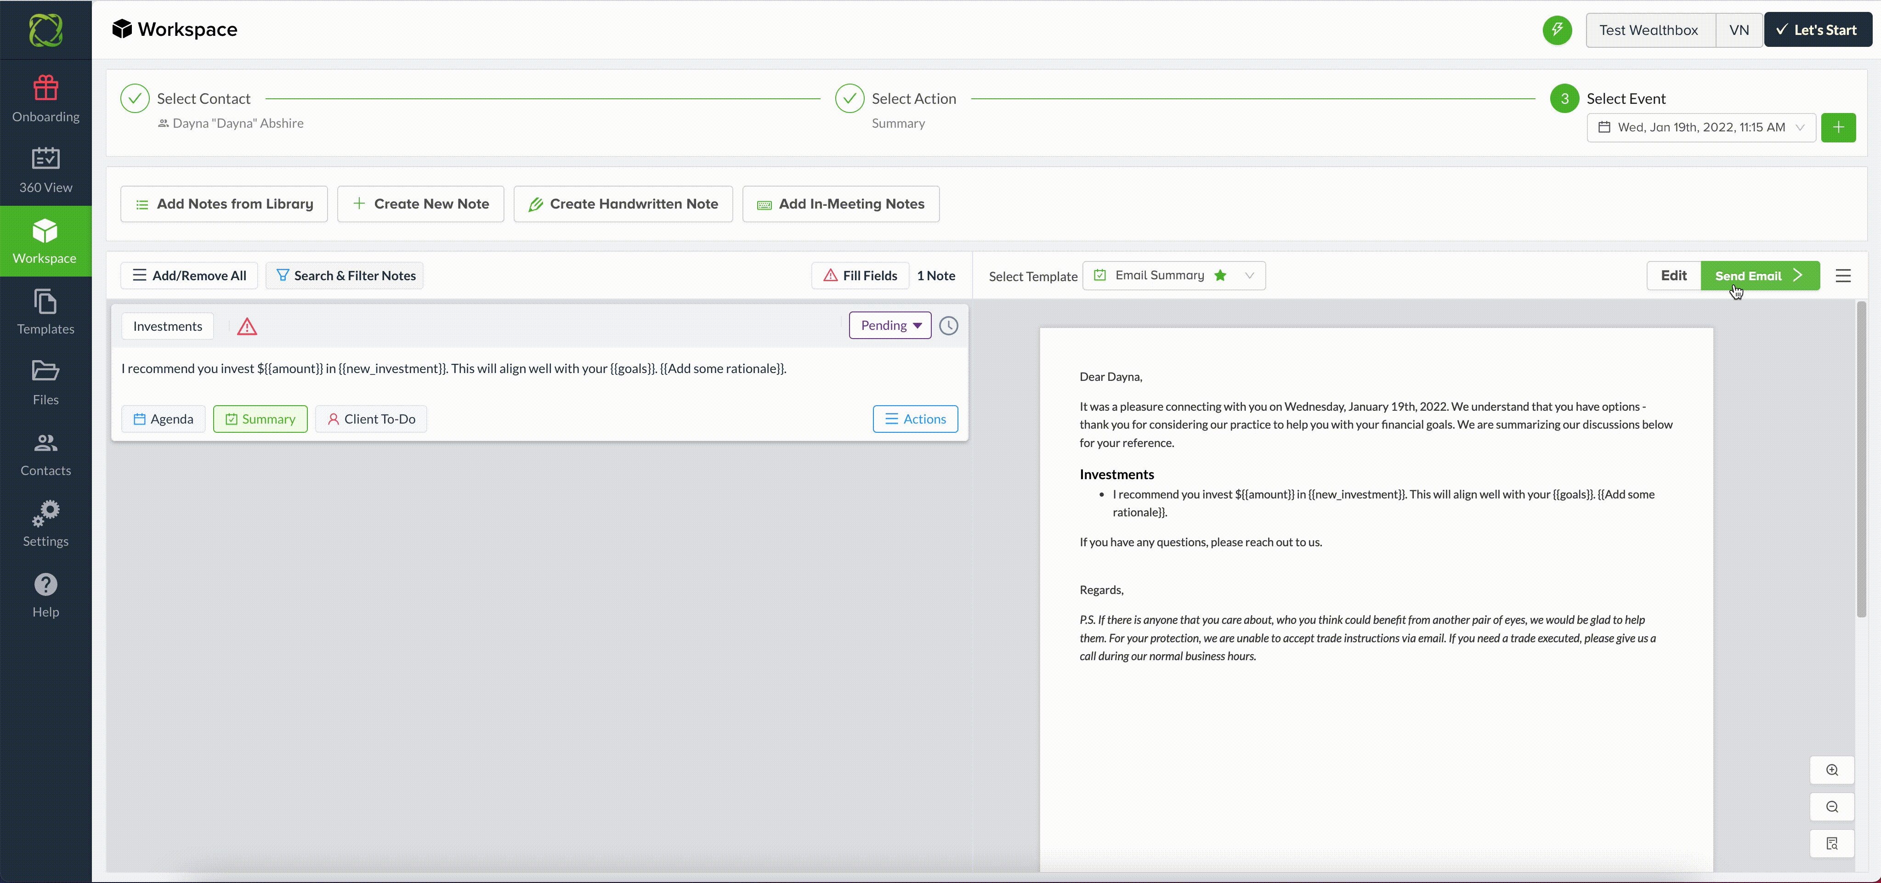Click the clock icon on Investments note

coord(948,326)
